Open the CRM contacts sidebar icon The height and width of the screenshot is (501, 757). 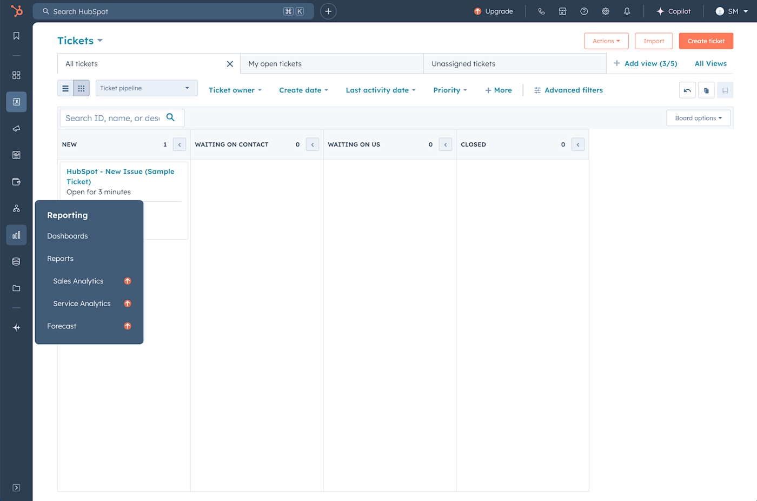click(16, 102)
